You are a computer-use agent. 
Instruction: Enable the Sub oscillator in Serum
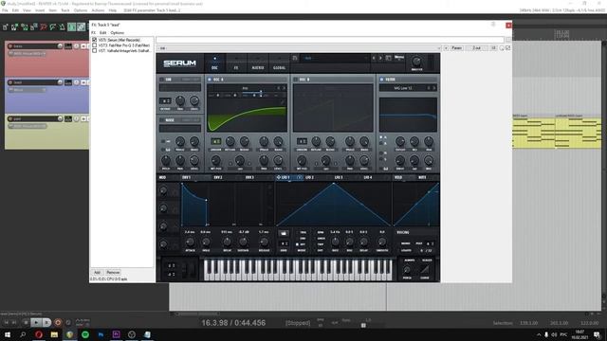(x=162, y=80)
